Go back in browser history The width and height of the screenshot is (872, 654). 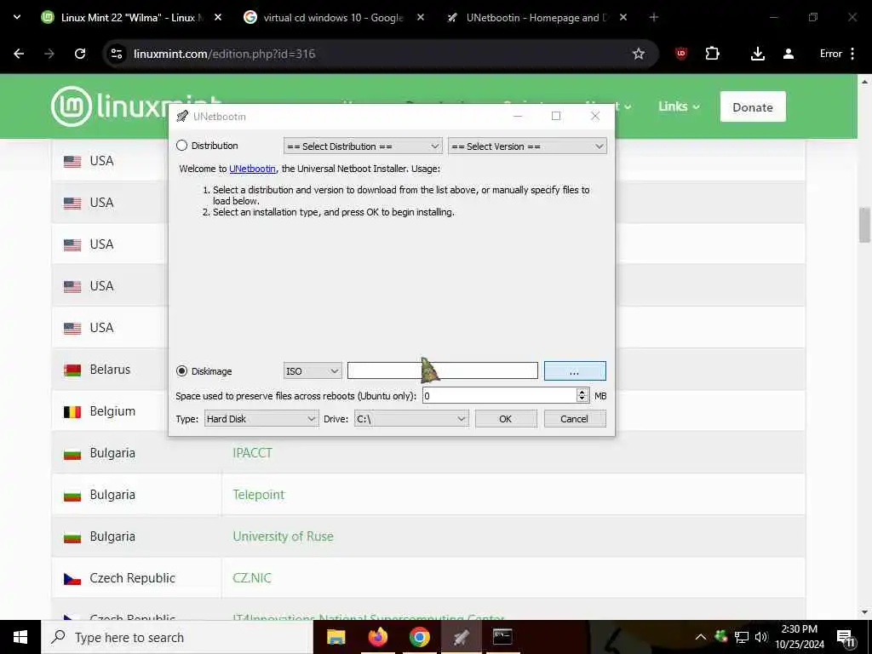[19, 54]
